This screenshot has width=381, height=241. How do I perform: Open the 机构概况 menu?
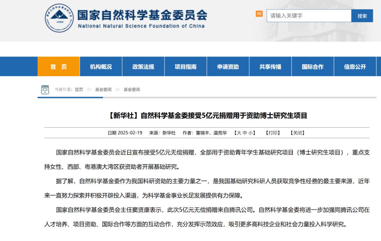(x=101, y=67)
